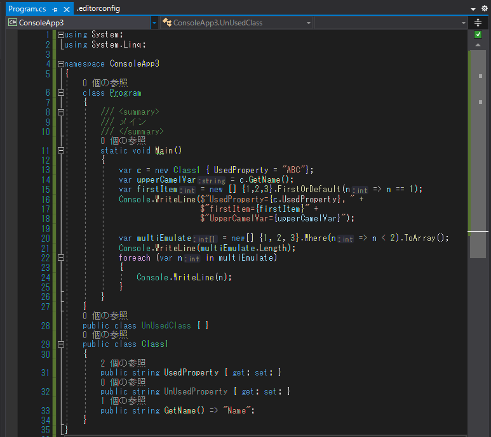
Task: Click the references CodeLens above Class1
Action: click(105, 335)
